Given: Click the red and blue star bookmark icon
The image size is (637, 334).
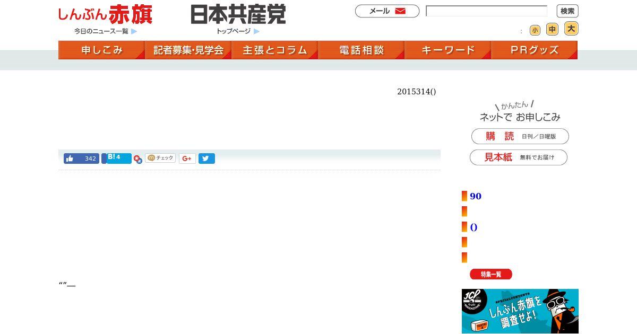Looking at the screenshot, I should click(138, 159).
